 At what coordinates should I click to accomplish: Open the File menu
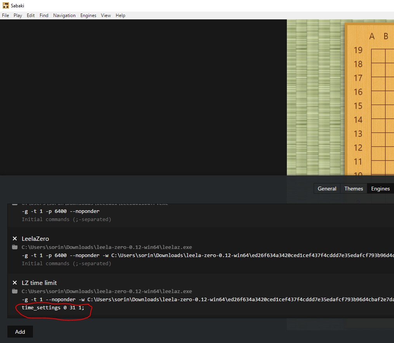pos(5,15)
